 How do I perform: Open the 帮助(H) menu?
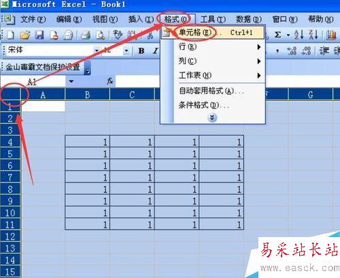321,20
